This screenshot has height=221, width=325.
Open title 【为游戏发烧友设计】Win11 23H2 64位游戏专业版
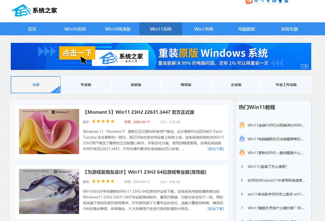[x=144, y=172]
